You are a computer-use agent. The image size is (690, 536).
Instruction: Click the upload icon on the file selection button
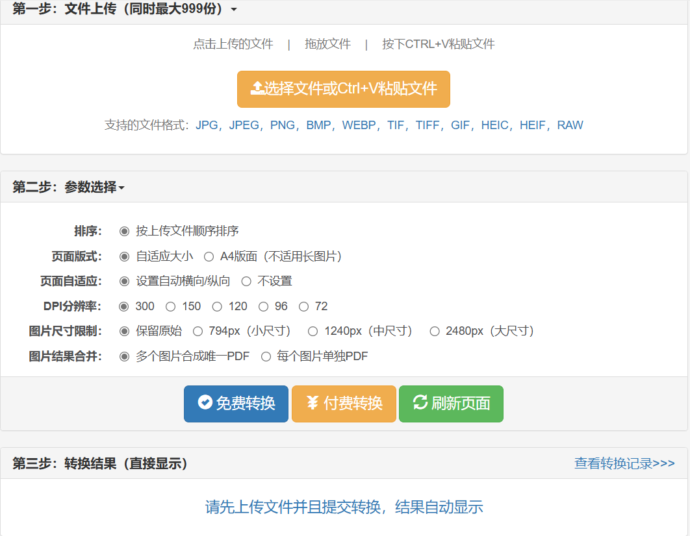coord(256,90)
